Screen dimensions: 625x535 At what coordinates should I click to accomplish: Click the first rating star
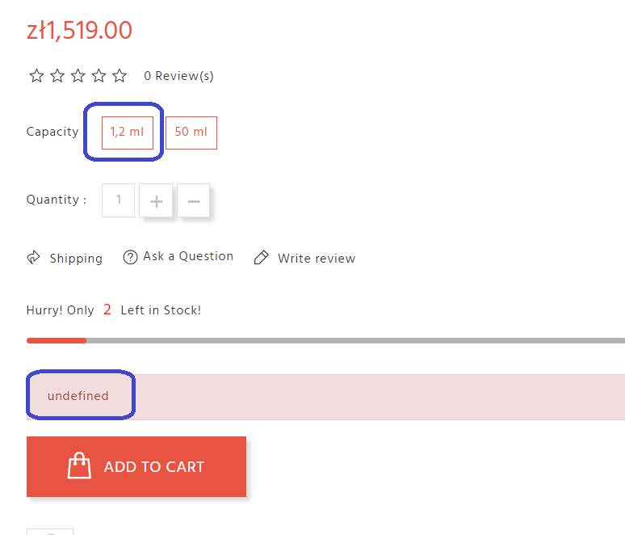[36, 76]
